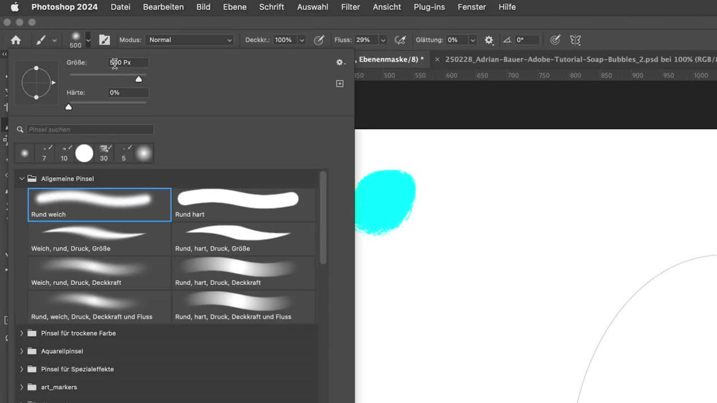This screenshot has height=403, width=717.
Task: Toggle pressure for size icon
Action: (x=555, y=40)
